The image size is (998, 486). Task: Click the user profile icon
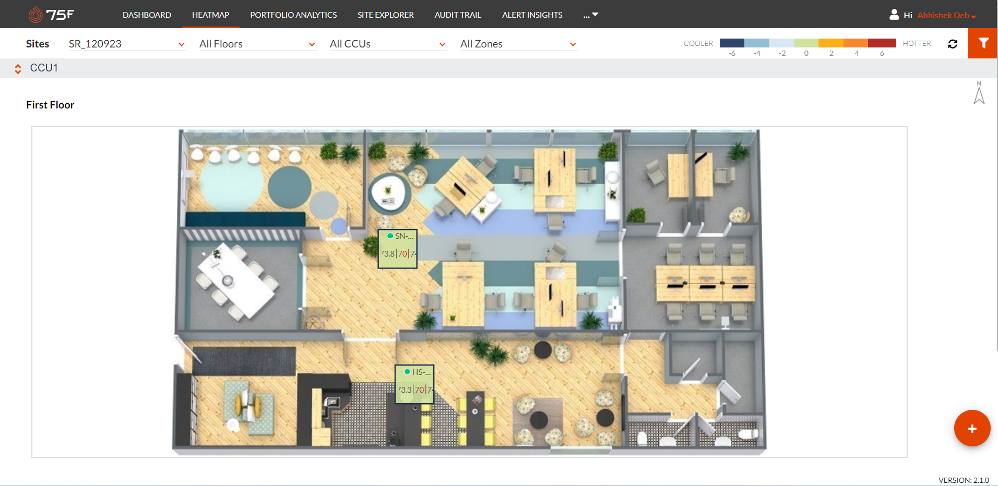click(894, 14)
